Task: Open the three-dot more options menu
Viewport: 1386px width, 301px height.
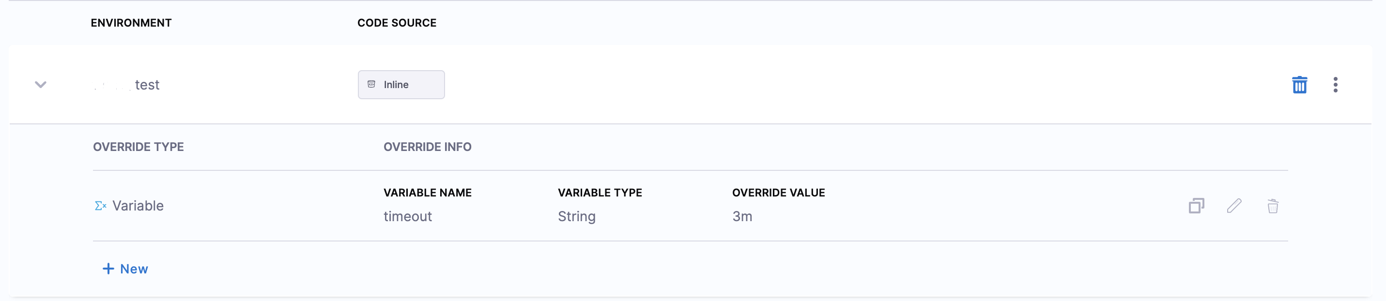Action: point(1335,84)
